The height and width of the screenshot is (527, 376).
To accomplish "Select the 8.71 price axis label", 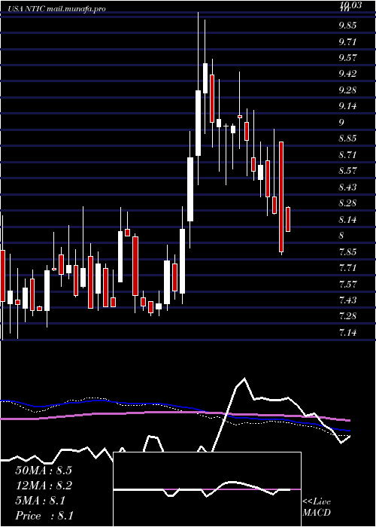I will click(347, 155).
